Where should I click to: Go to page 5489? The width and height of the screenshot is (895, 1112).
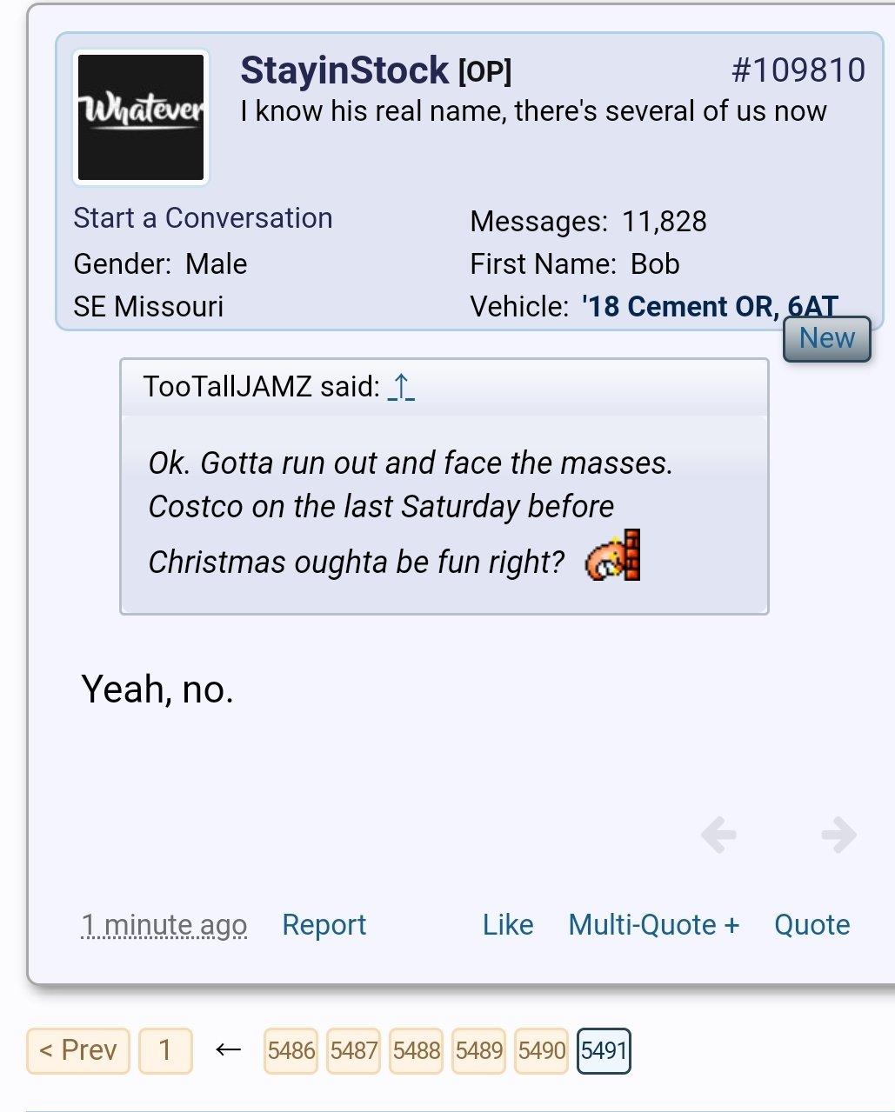pyautogui.click(x=479, y=1050)
